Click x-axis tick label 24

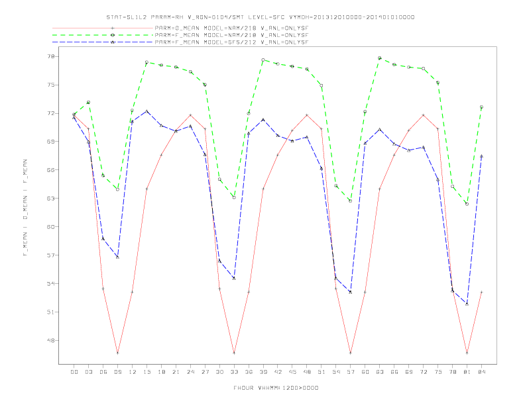tap(190, 372)
